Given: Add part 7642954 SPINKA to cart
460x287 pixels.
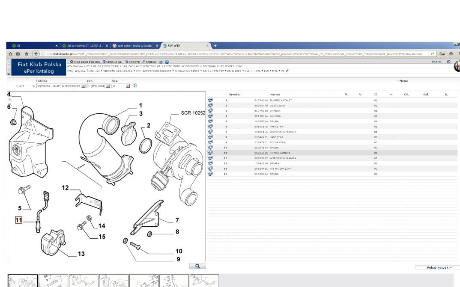Looking at the screenshot, I should [x=210, y=163].
